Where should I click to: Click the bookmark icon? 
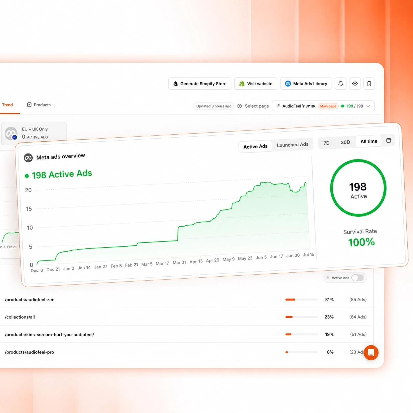click(369, 84)
